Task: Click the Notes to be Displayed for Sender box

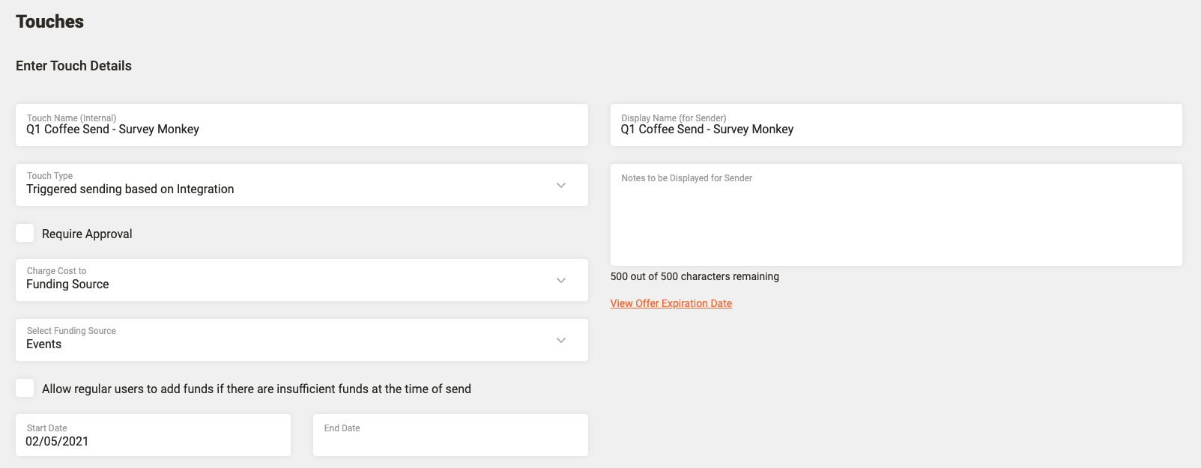Action: tap(895, 217)
